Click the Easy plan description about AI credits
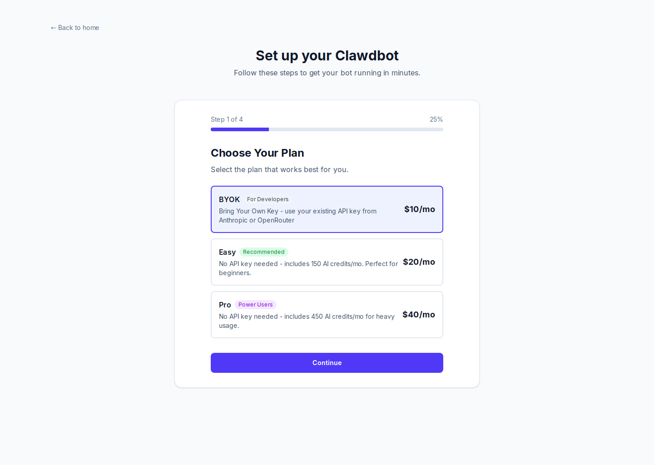This screenshot has height=465, width=654. (308, 268)
